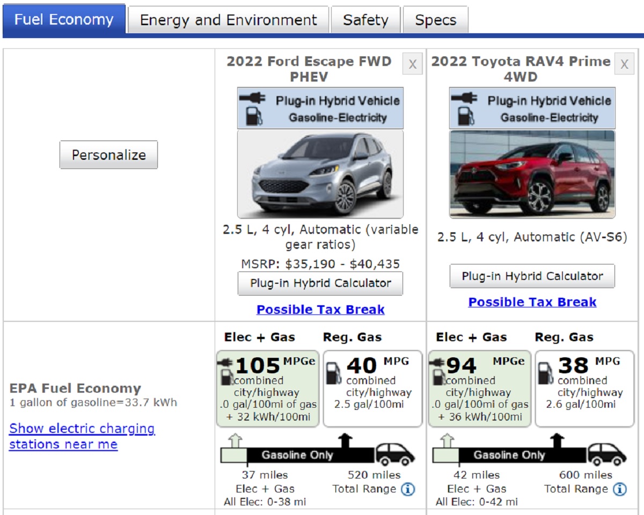Screen dimensions: 644x515
Task: Remove Ford Escape using X button
Action: tap(412, 64)
